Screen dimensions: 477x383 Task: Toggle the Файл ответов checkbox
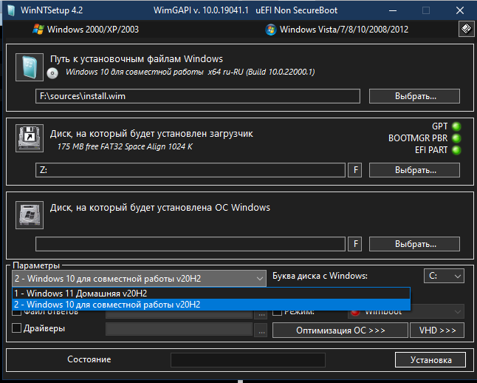pos(16,313)
